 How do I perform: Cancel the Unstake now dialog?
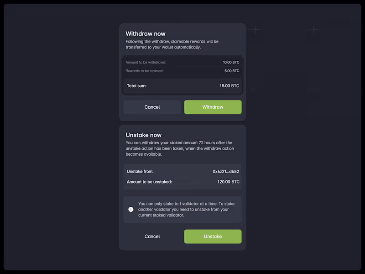(152, 237)
